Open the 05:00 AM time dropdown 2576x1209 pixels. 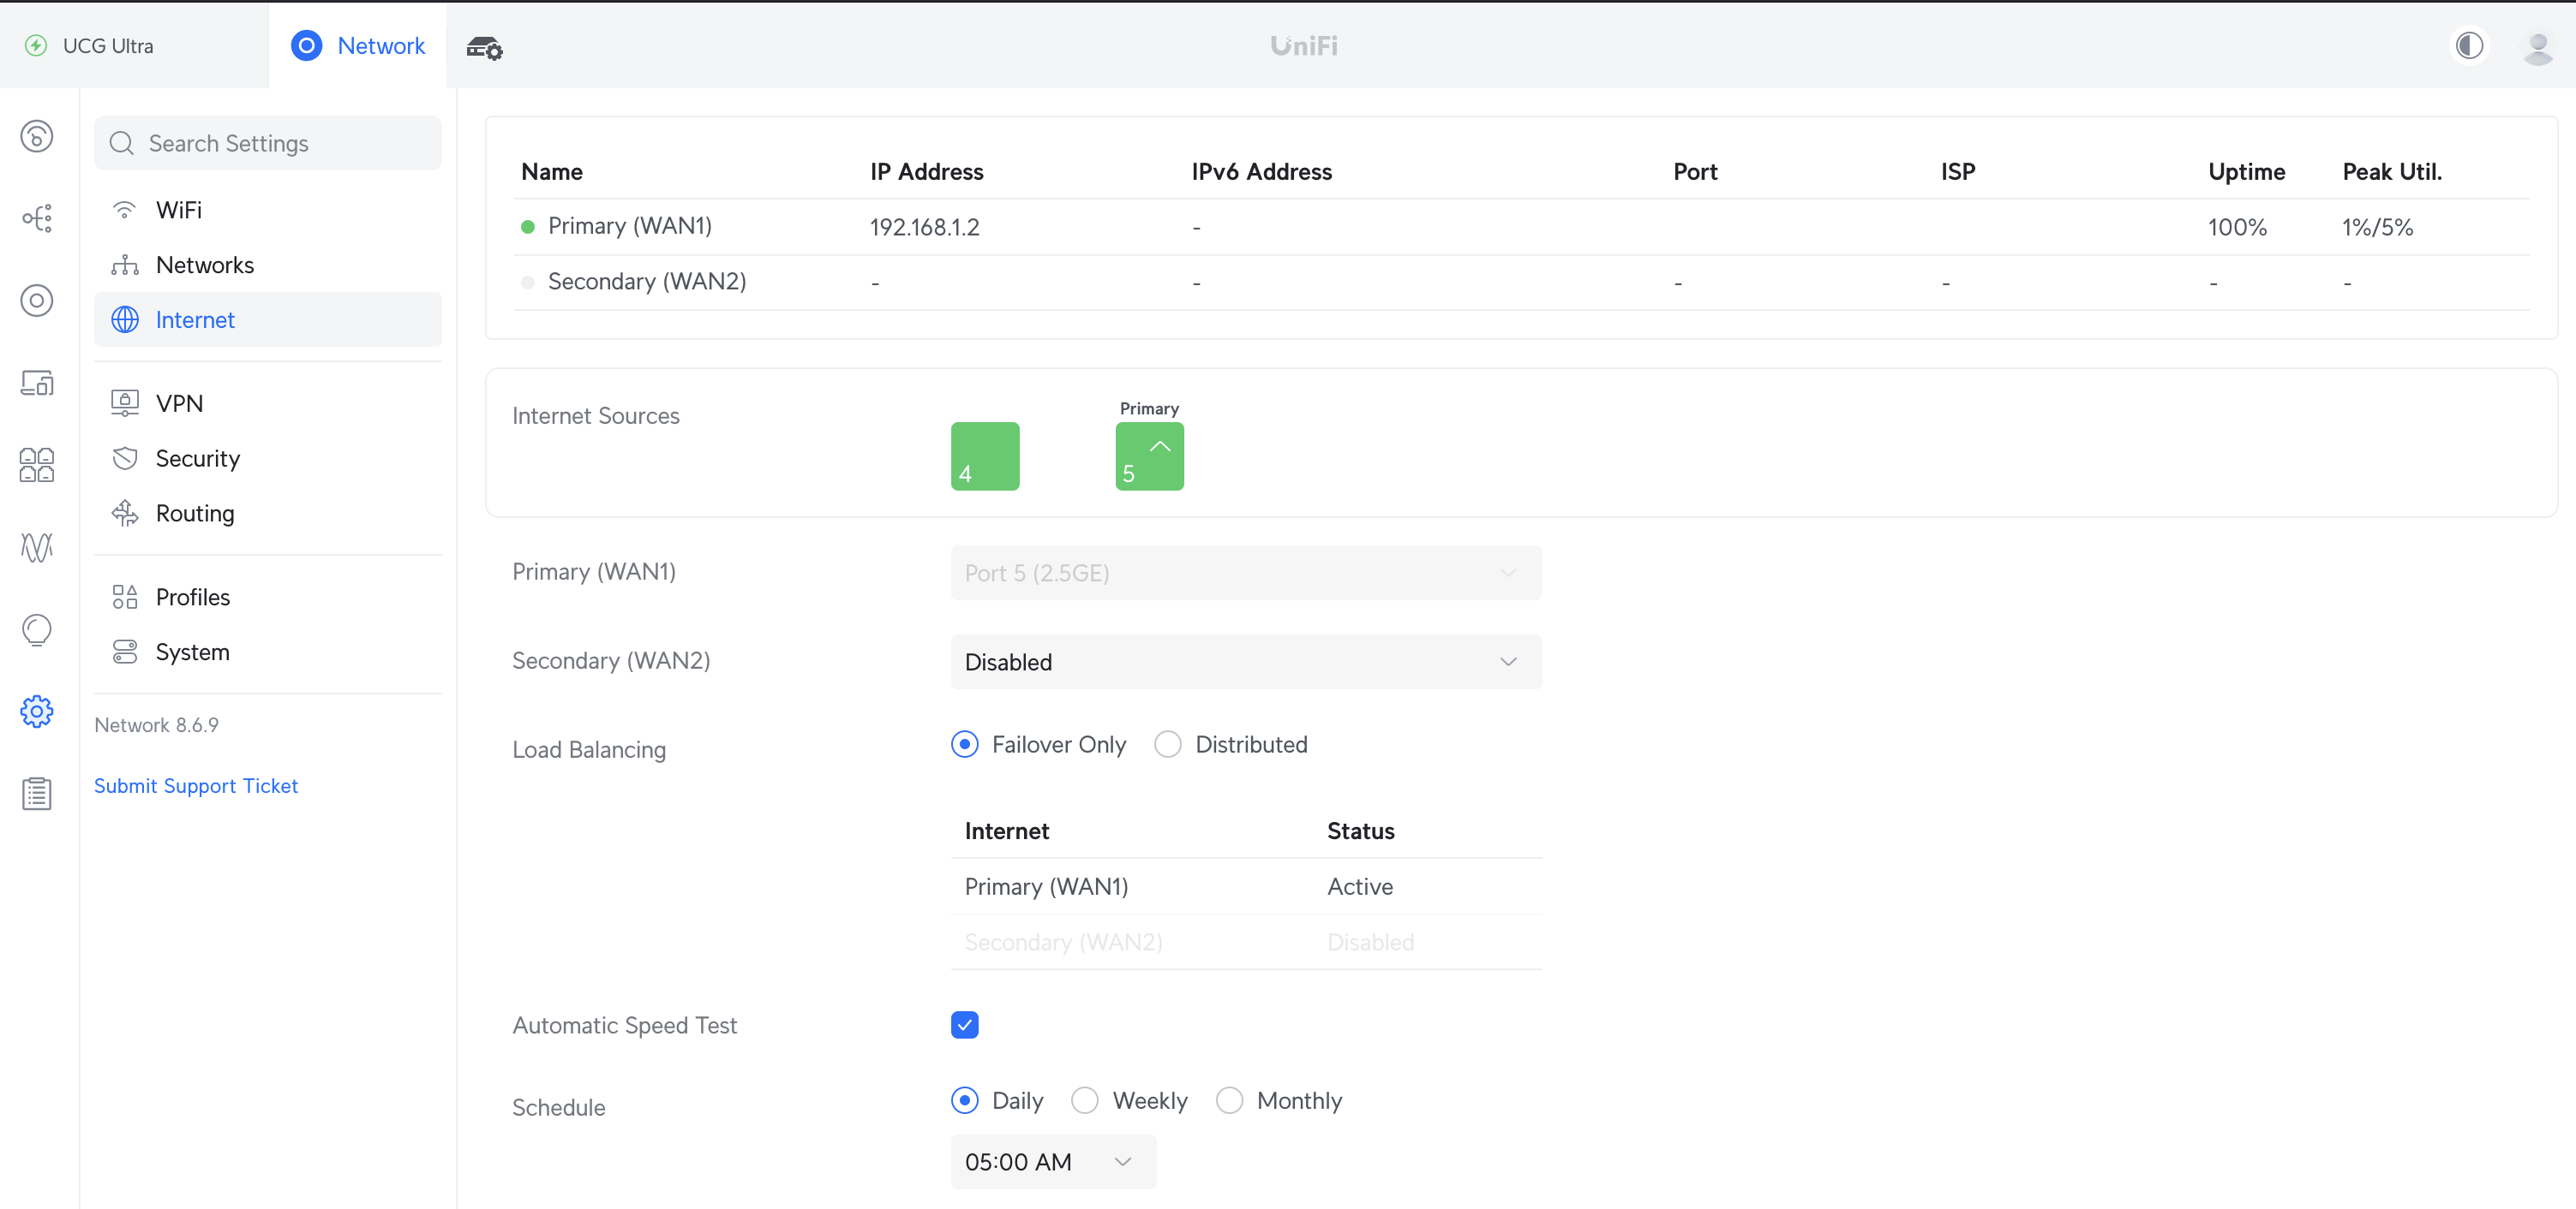tap(1052, 1162)
